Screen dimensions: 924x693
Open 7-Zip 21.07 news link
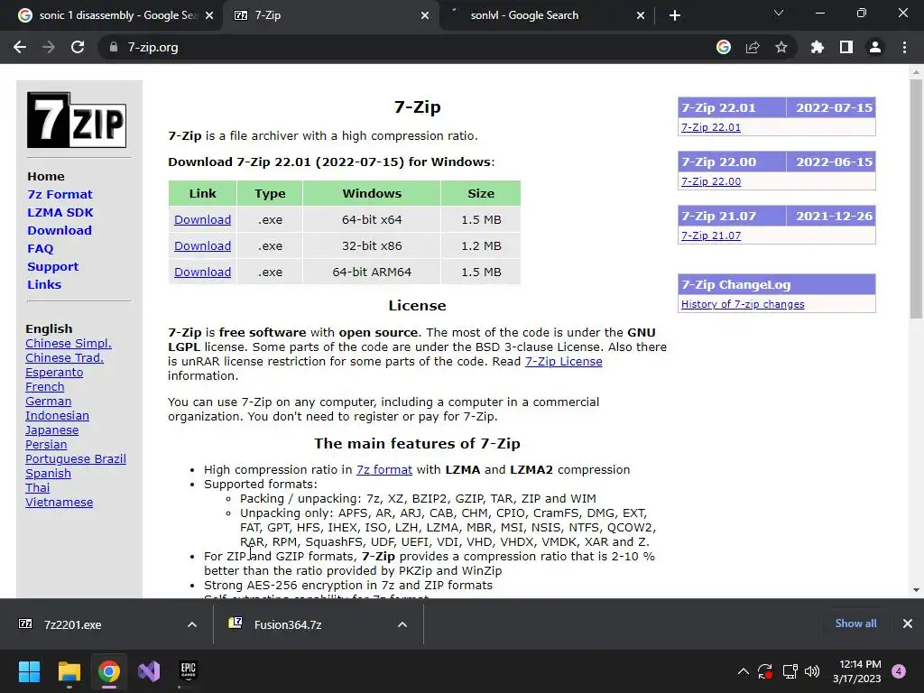(x=711, y=236)
